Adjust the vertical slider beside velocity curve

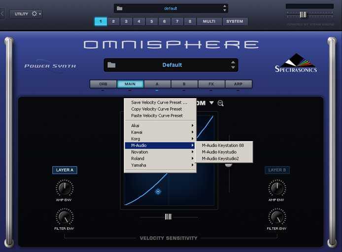pyautogui.click(x=229, y=165)
